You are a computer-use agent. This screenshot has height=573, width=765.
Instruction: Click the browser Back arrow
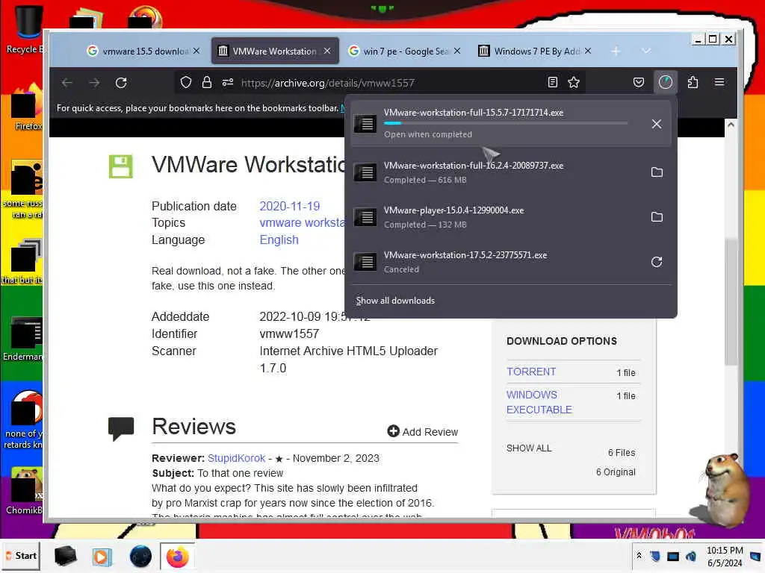point(66,83)
